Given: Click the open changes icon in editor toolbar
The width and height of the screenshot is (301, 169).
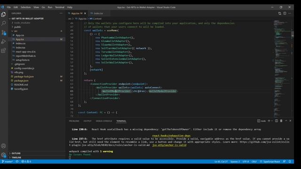Looking at the screenshot, I should click(x=280, y=13).
